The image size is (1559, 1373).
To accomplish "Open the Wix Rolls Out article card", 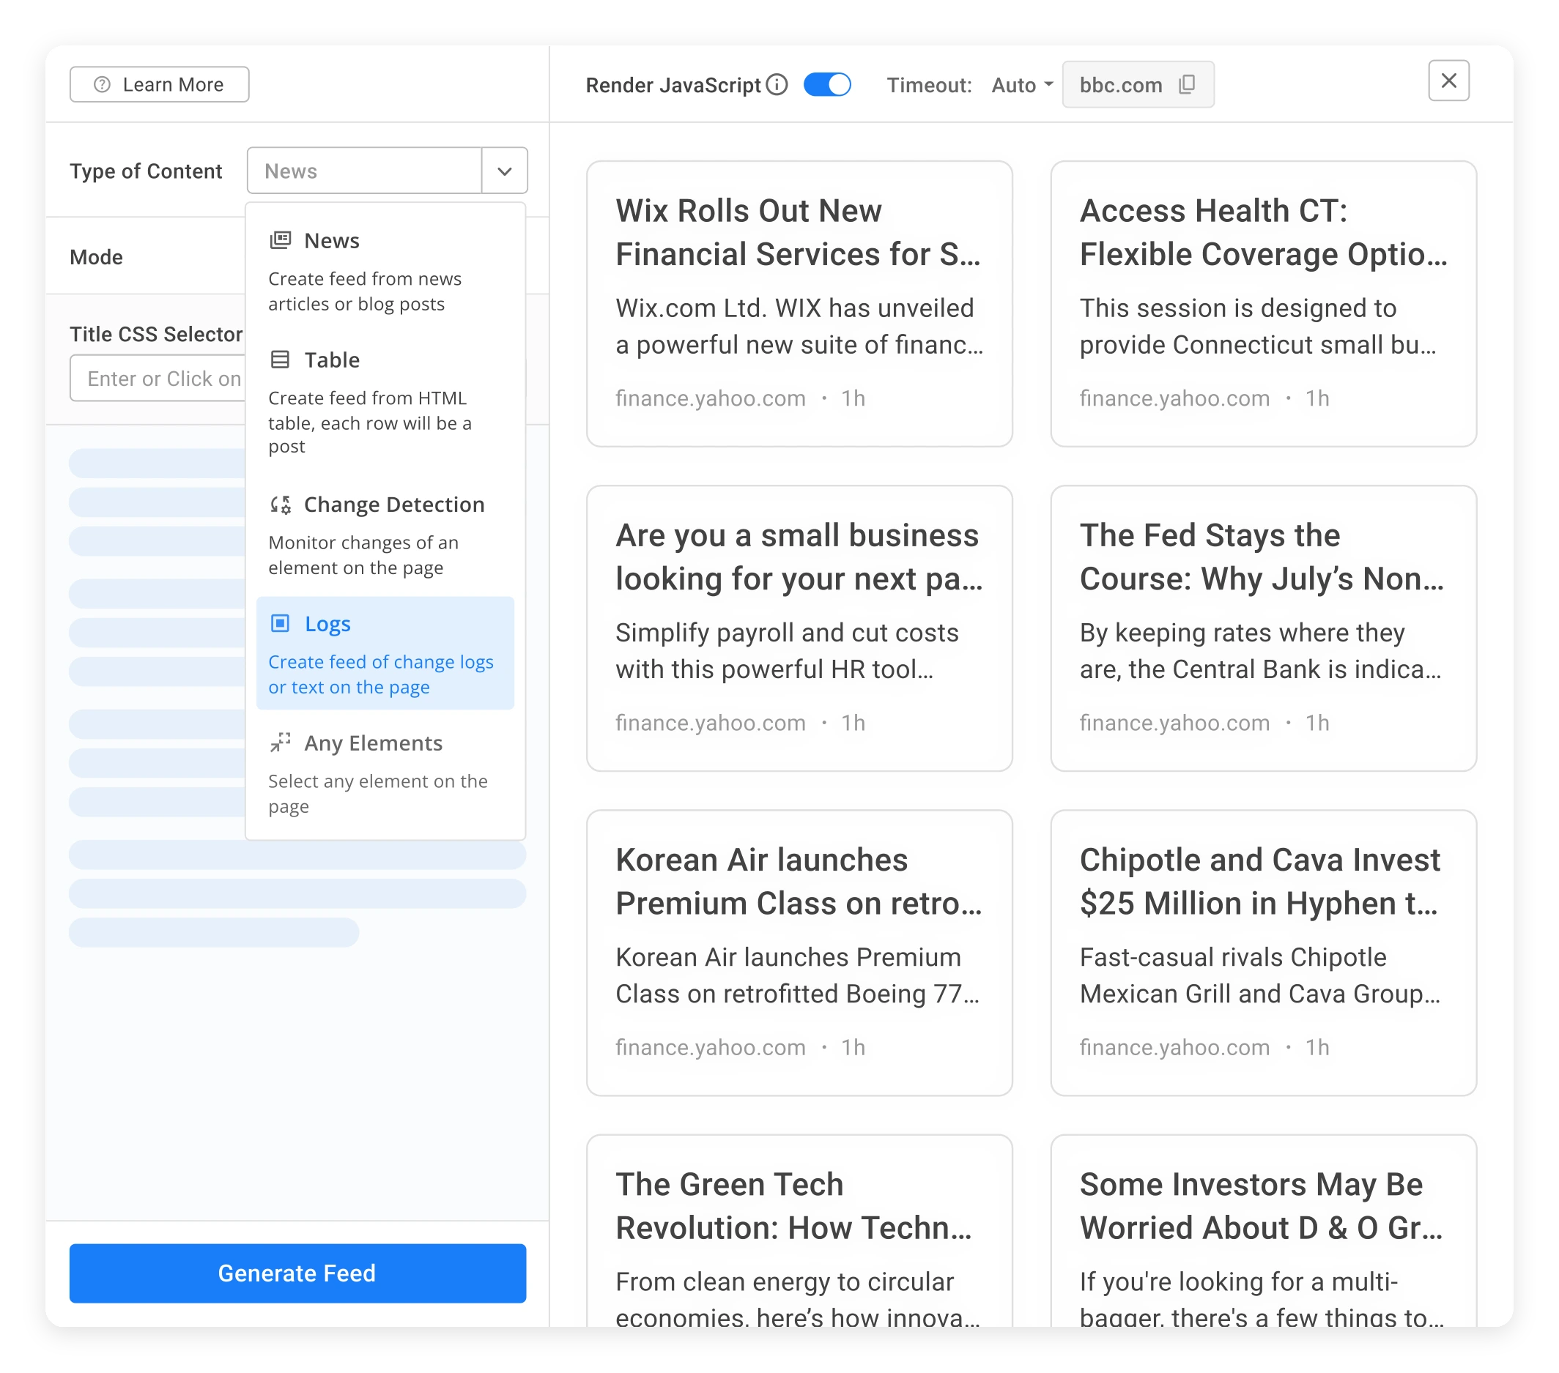I will pyautogui.click(x=799, y=303).
